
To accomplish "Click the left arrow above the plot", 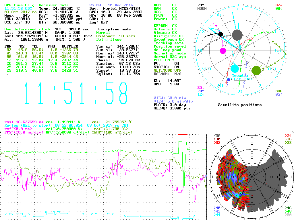I will click(x=1, y=132).
